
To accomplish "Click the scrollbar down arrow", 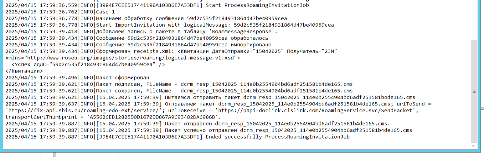I will point(474,146).
